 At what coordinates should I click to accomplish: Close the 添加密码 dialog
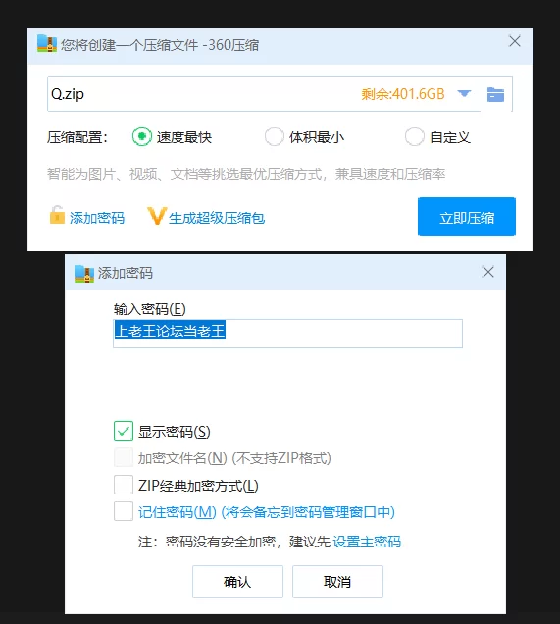click(488, 272)
